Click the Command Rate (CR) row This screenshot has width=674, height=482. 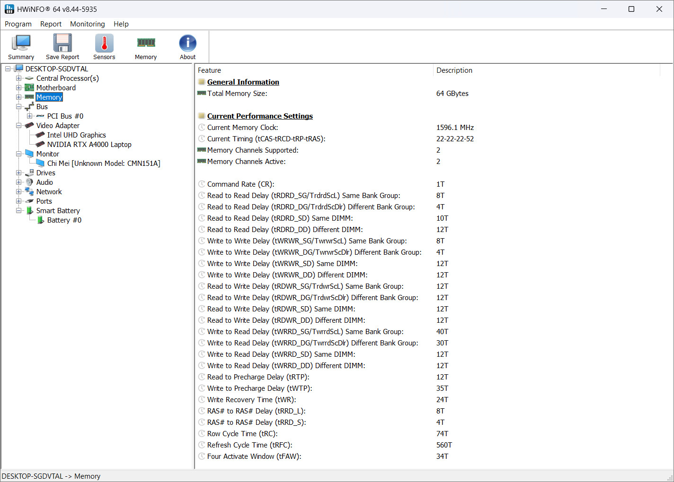[428, 184]
